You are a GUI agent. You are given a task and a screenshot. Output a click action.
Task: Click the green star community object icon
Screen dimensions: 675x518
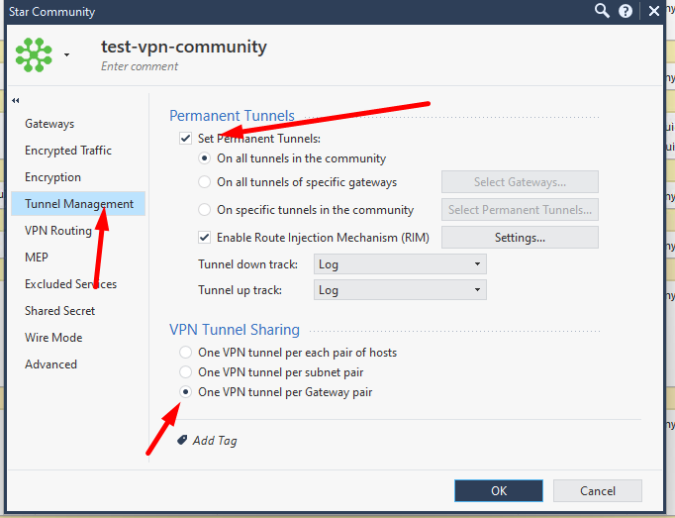point(34,54)
